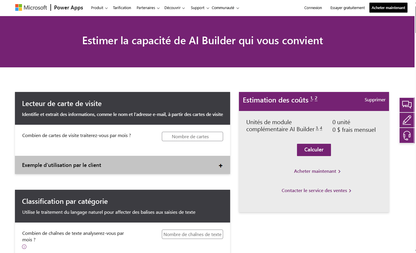
Task: Click the 'Estimer la capacité de AI Builder' title
Action: (x=203, y=41)
